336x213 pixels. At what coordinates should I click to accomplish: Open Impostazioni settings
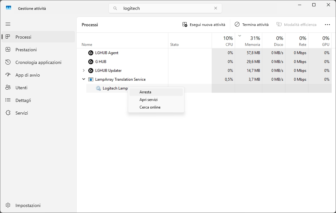point(38,205)
